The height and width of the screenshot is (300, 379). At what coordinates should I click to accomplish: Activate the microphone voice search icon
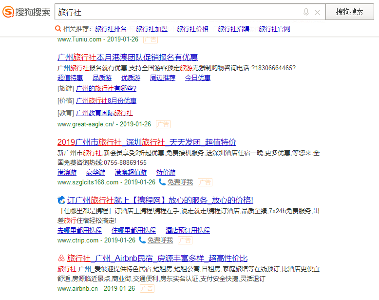tap(306, 12)
